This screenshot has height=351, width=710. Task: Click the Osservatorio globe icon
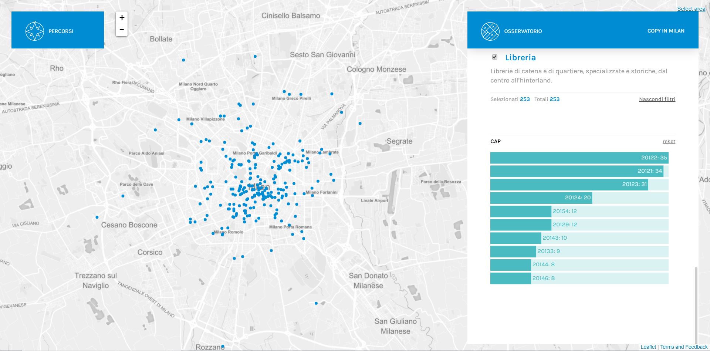coord(490,31)
